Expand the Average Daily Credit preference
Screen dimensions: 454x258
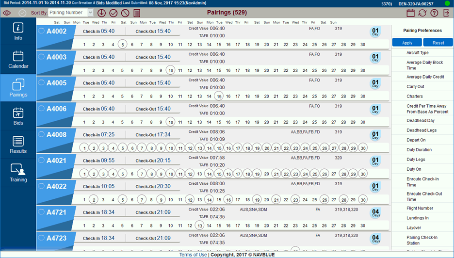point(425,77)
